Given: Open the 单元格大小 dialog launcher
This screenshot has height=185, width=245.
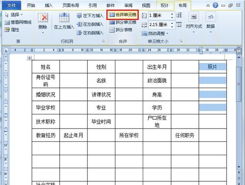Looking at the screenshot, I should tap(181, 41).
